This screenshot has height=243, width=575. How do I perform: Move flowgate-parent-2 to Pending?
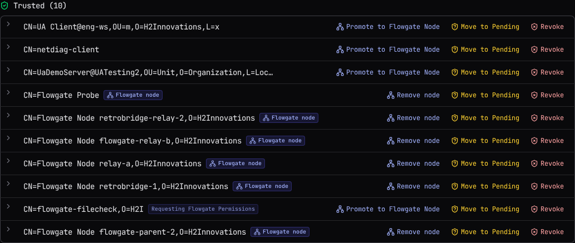(485, 232)
